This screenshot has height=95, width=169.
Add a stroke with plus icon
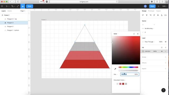coord(166,57)
